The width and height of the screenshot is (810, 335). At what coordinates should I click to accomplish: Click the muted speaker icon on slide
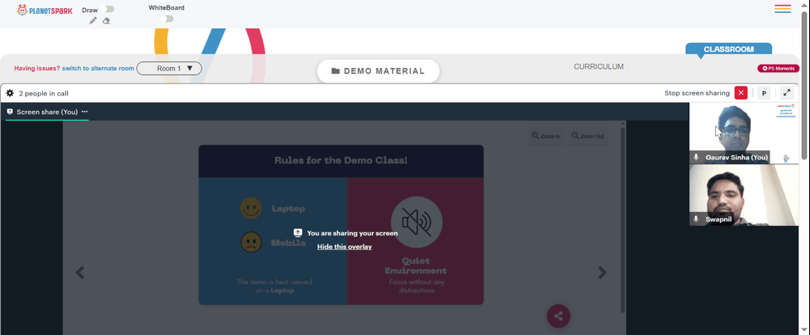(x=416, y=222)
